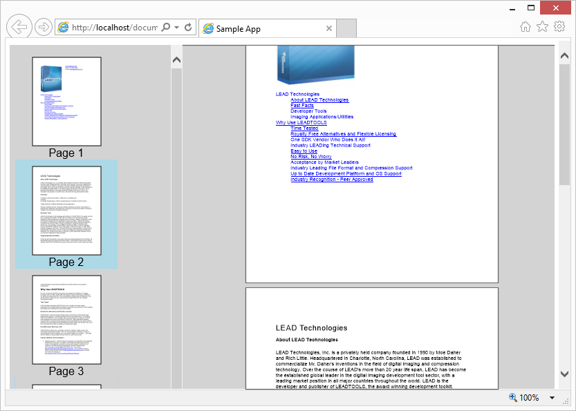Open the No Risk, No Worry link
Viewport: 576px width, 411px height.
[x=311, y=157]
